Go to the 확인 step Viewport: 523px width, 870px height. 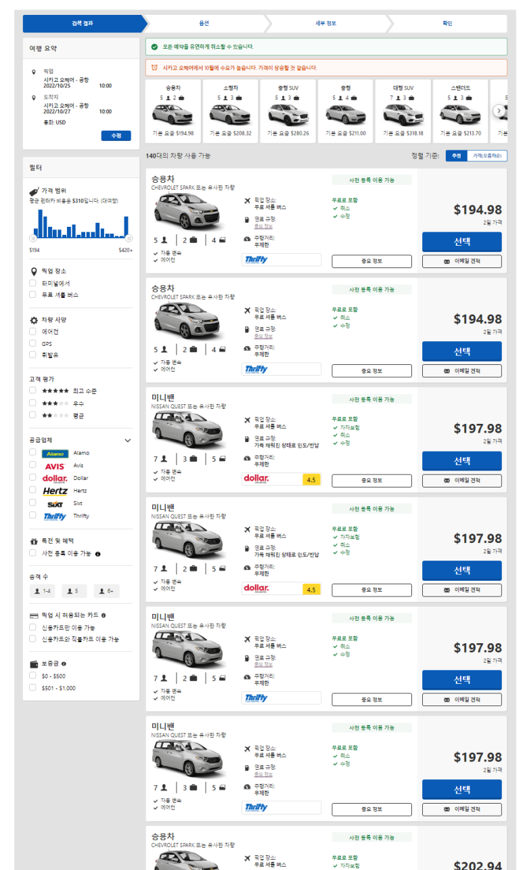coord(447,24)
